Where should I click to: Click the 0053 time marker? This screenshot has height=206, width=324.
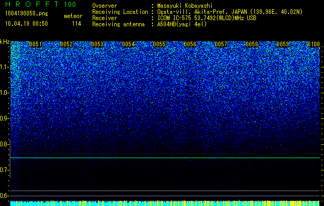pyautogui.click(x=97, y=44)
